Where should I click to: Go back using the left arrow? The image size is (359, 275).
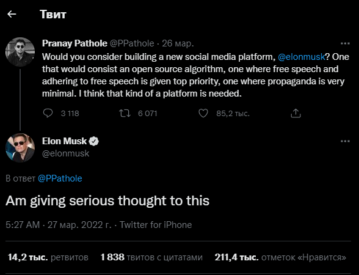coord(12,14)
